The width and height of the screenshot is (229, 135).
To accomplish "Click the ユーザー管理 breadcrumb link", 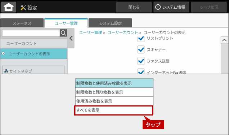I will tap(90, 32).
